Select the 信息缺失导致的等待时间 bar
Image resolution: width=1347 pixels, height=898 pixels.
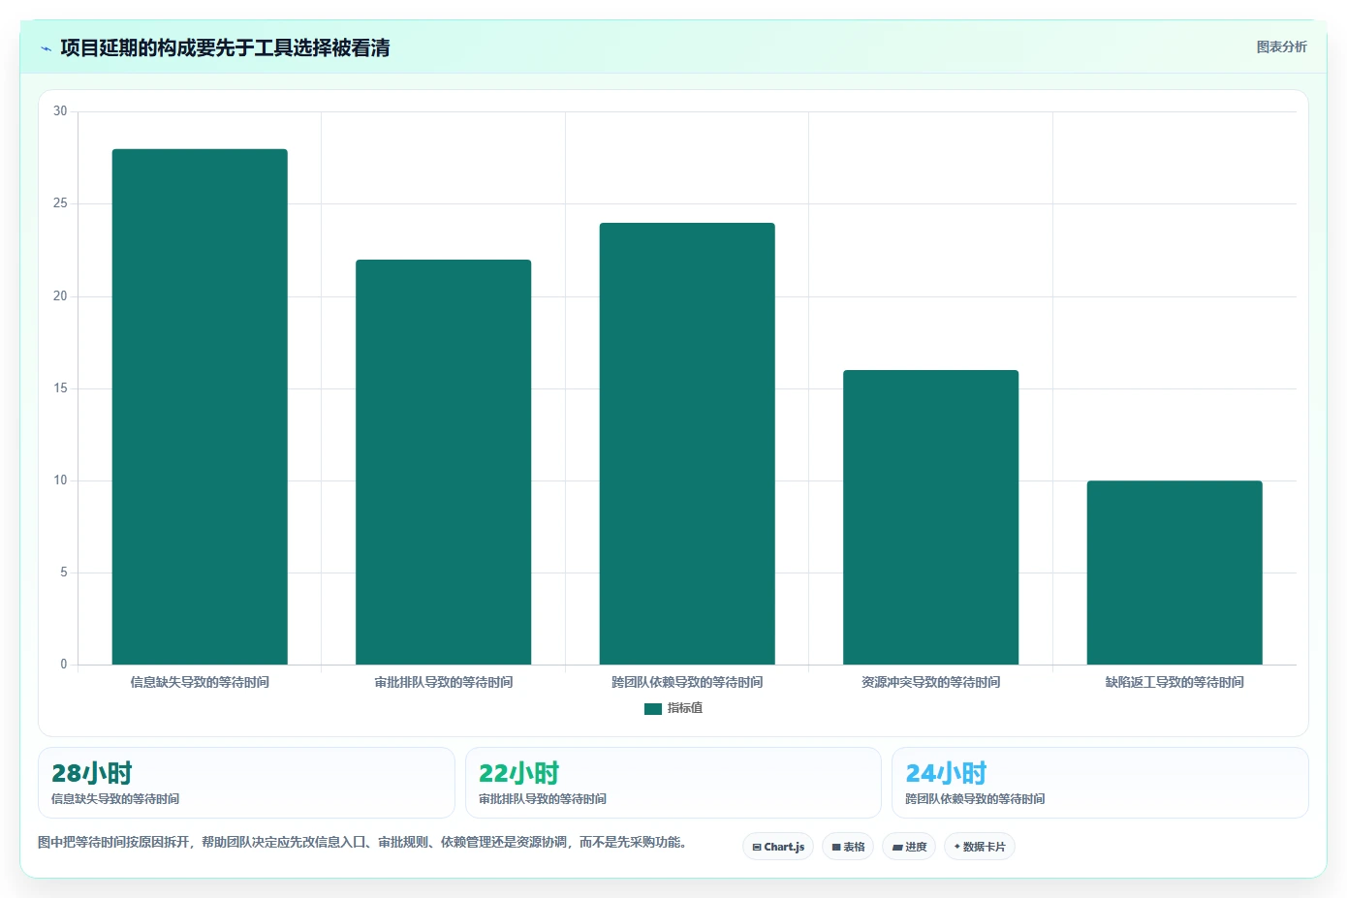(x=200, y=407)
